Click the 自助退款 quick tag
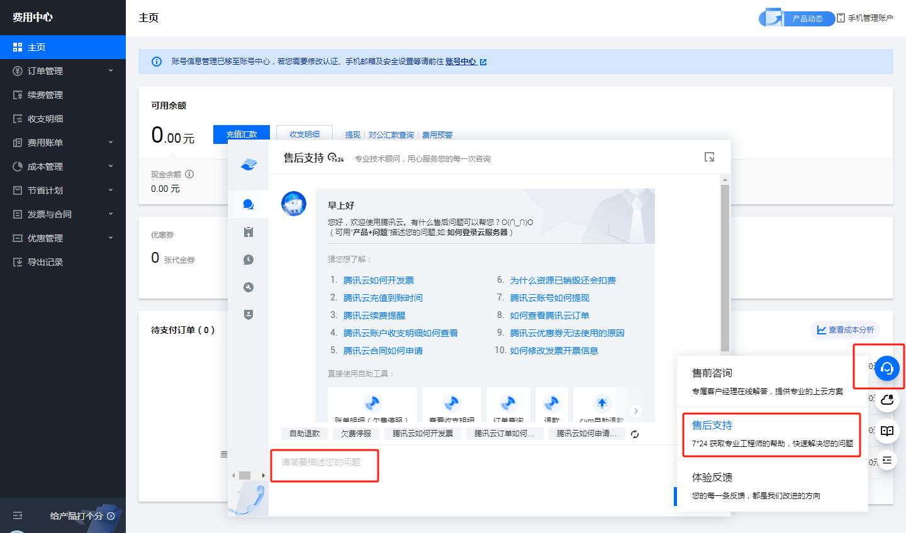 coord(305,434)
